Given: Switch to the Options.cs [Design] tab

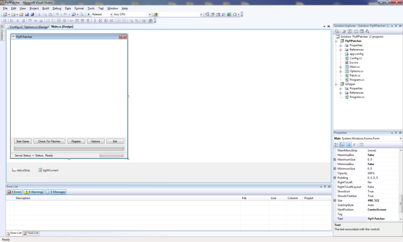Looking at the screenshot, I should tap(36, 27).
